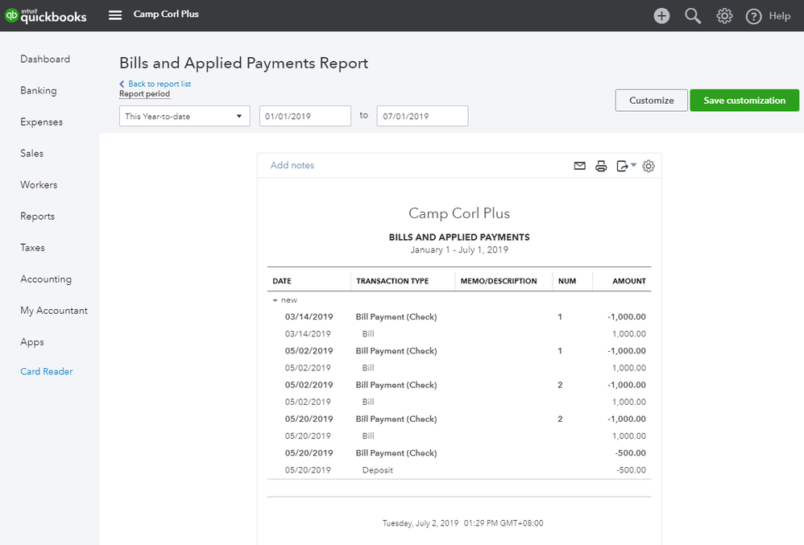Screen dimensions: 804x545
Task: Open the 03/14/2019 Bill row
Action: [459, 334]
